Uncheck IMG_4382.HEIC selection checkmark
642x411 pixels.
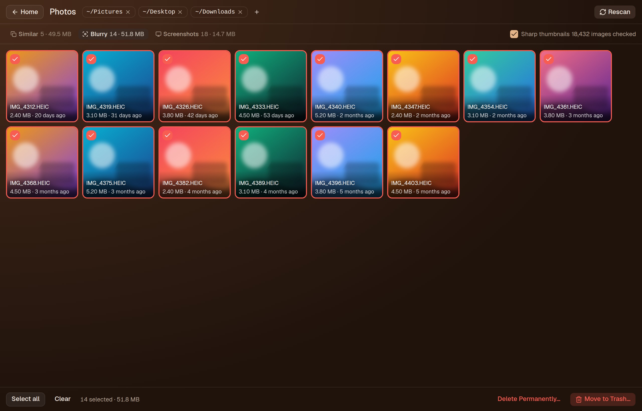click(168, 135)
